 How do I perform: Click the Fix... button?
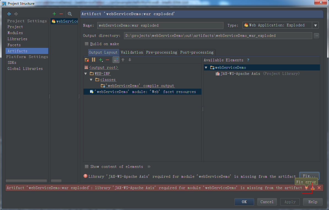[309, 176]
